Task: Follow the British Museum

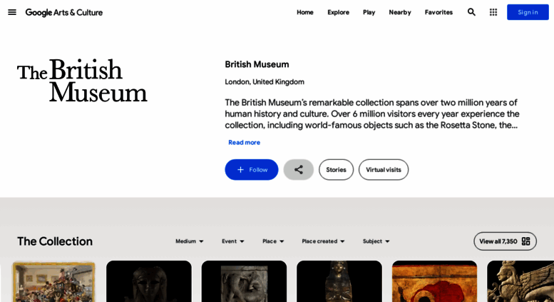Action: pos(252,170)
